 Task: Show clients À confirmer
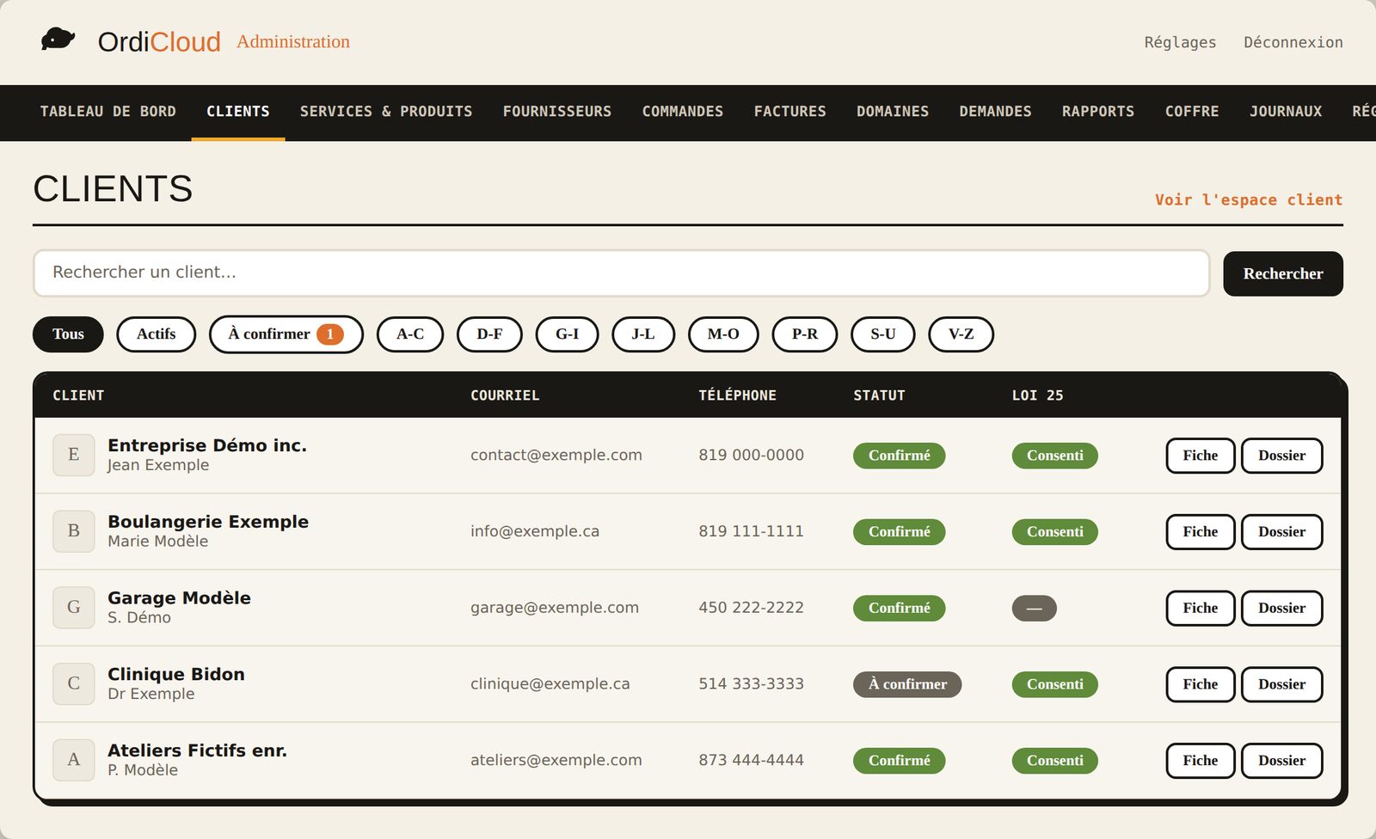click(286, 334)
